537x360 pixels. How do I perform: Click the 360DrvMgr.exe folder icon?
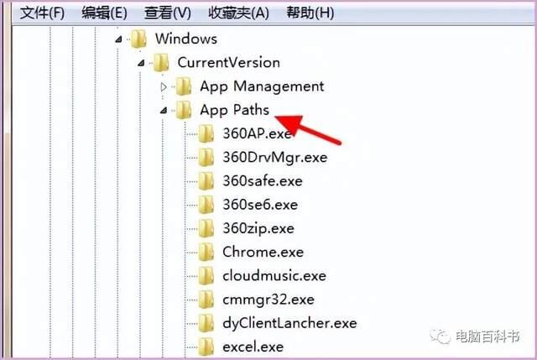tap(206, 158)
